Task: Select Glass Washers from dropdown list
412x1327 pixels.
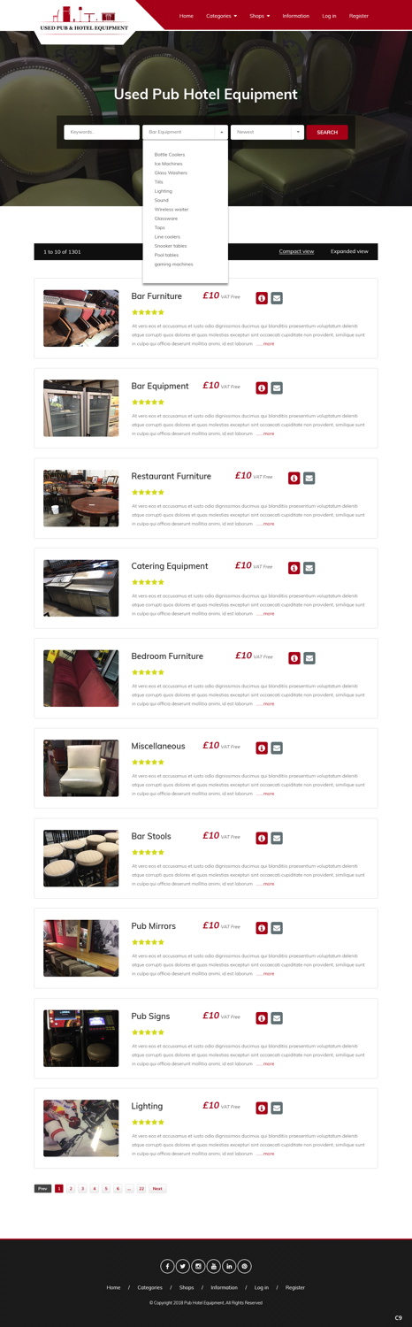Action: tap(171, 173)
